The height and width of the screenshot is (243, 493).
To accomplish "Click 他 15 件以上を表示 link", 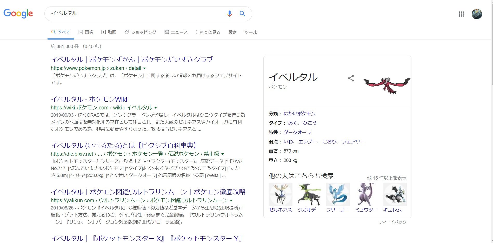I will tap(387, 178).
